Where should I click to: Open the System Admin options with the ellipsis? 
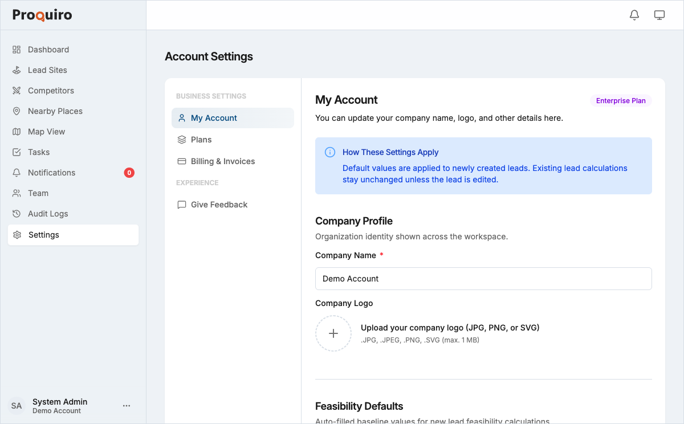click(127, 405)
